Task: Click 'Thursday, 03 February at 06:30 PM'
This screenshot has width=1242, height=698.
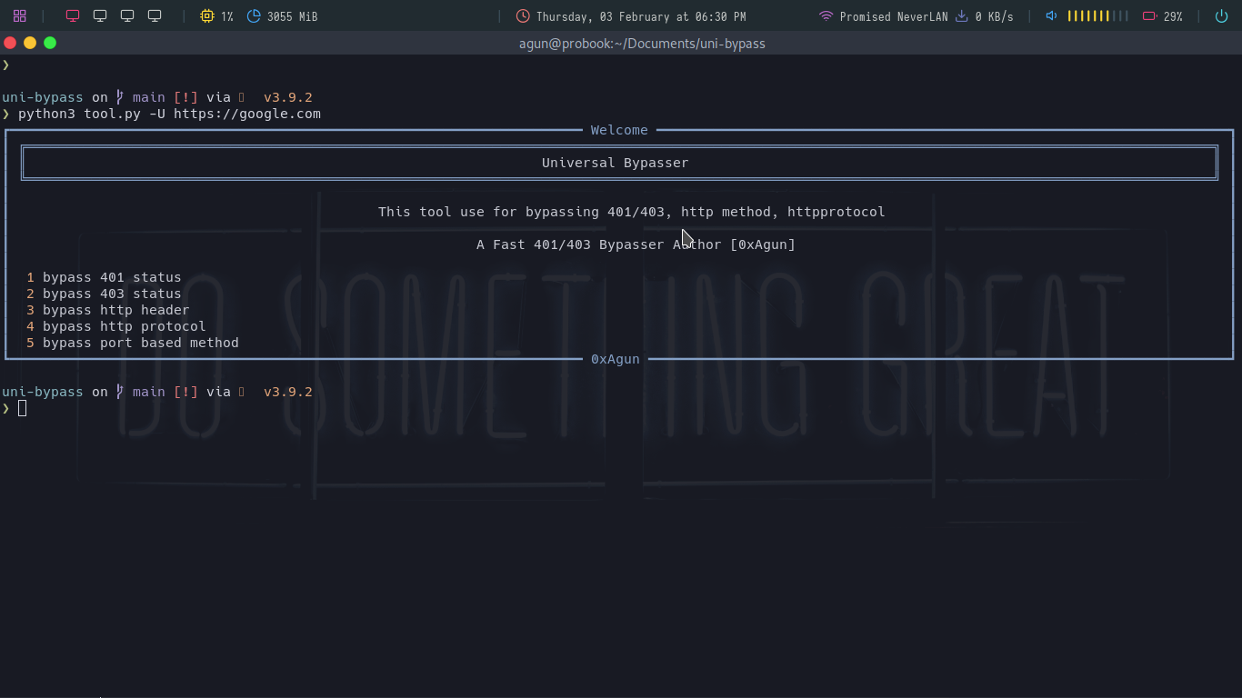Action: (x=641, y=16)
